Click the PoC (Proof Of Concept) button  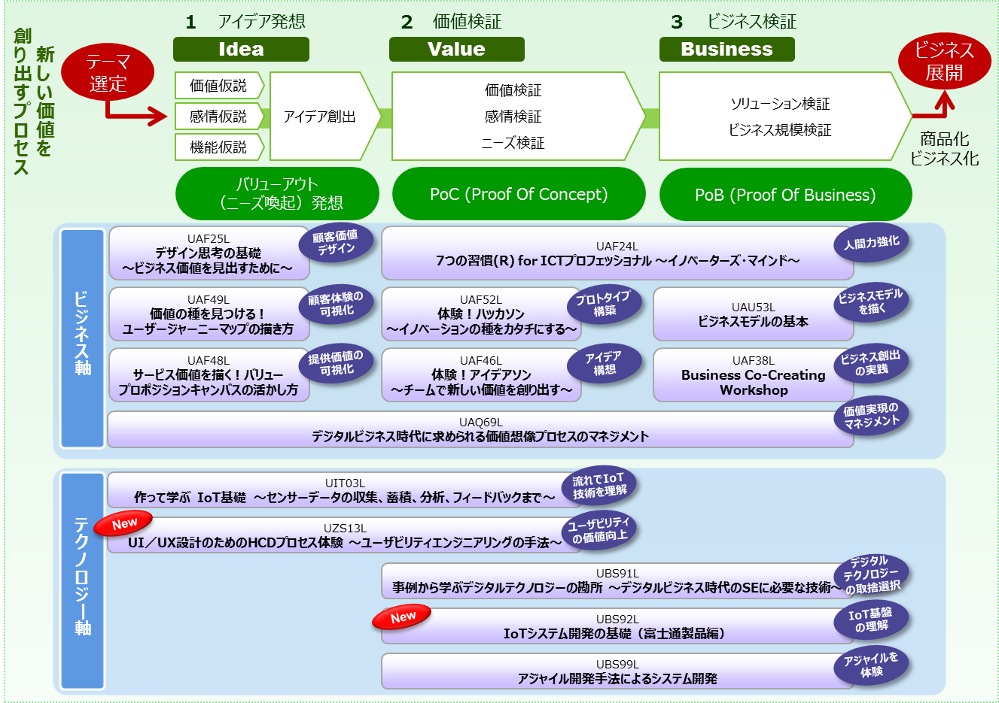tap(518, 193)
